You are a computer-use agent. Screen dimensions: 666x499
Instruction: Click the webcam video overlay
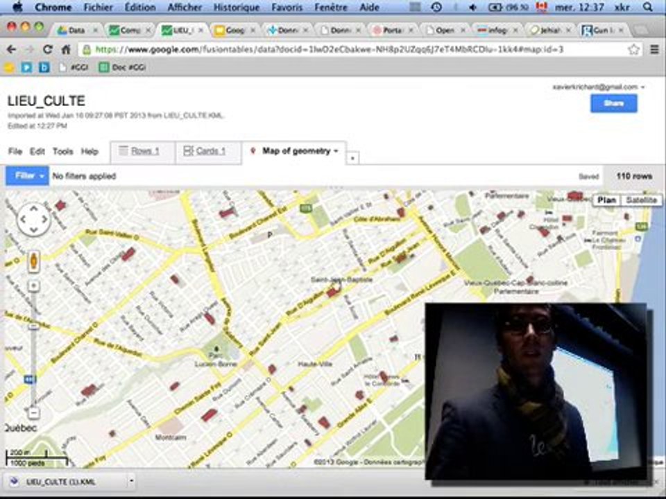point(536,391)
